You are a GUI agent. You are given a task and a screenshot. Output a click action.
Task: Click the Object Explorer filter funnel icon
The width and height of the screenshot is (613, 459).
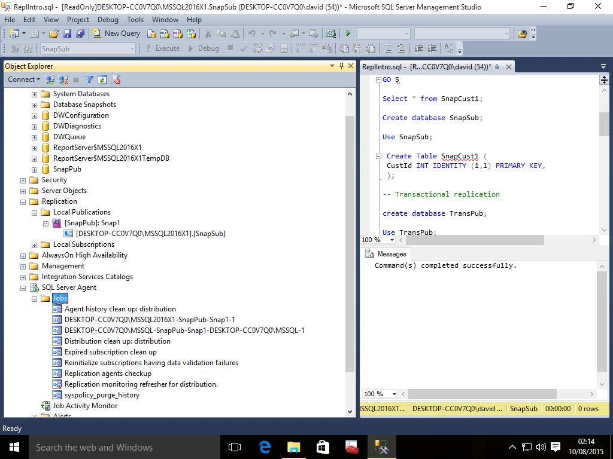89,79
